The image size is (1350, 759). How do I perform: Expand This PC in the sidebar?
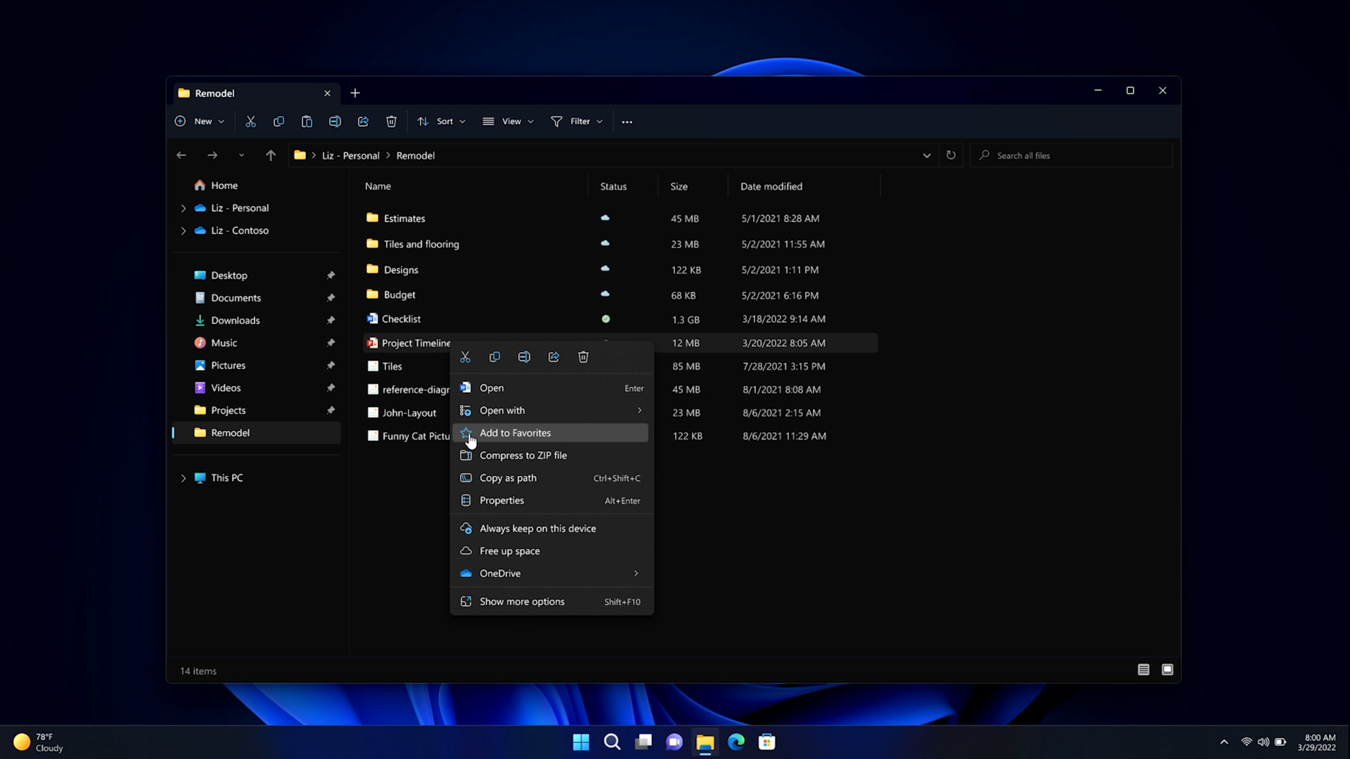pos(183,478)
